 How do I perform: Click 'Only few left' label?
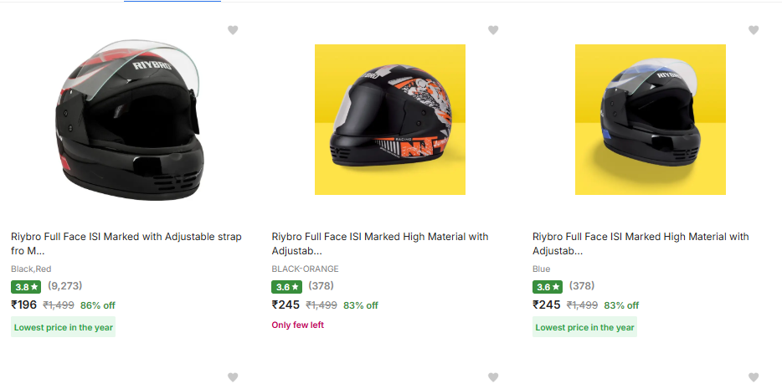(297, 325)
